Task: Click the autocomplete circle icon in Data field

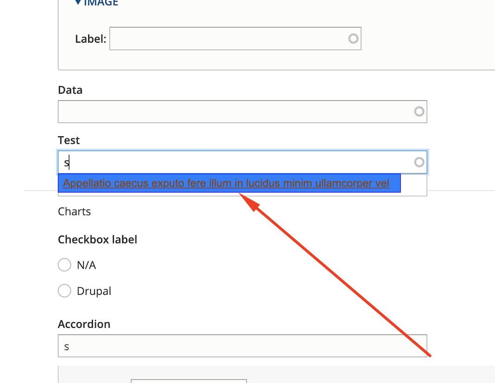Action: click(419, 112)
